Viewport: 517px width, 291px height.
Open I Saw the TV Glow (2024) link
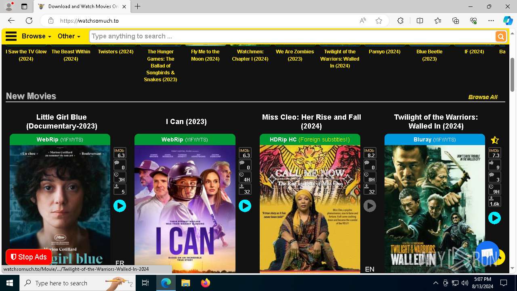(x=26, y=55)
